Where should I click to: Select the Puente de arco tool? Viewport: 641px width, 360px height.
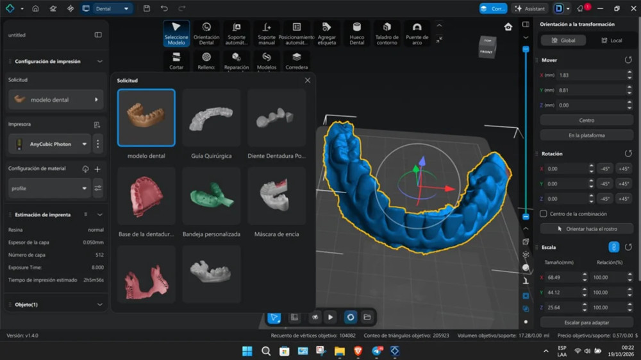pyautogui.click(x=417, y=33)
